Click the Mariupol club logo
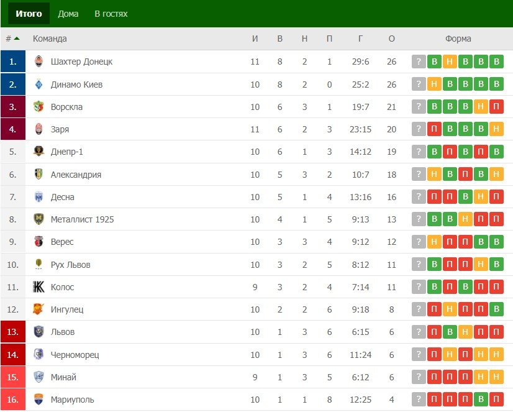This screenshot has width=513, height=412. pyautogui.click(x=39, y=400)
